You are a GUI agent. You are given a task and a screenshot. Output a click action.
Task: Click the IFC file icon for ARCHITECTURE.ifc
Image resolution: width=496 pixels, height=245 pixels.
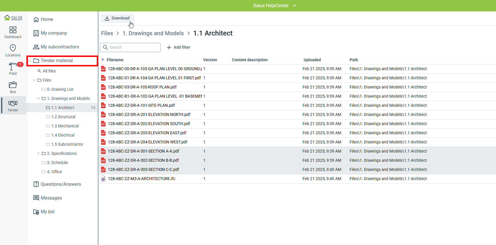(x=103, y=179)
